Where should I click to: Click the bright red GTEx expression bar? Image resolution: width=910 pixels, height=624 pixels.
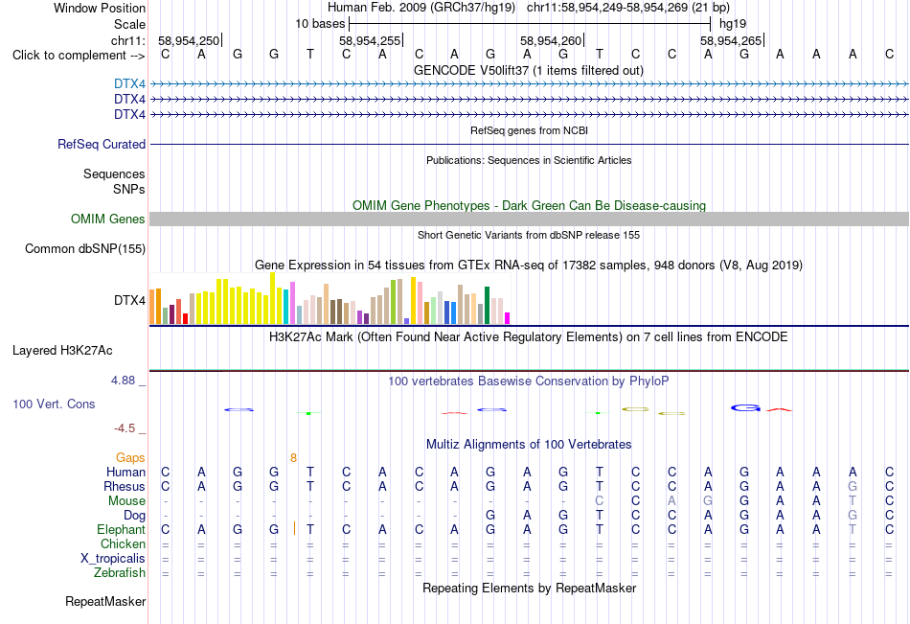(185, 319)
